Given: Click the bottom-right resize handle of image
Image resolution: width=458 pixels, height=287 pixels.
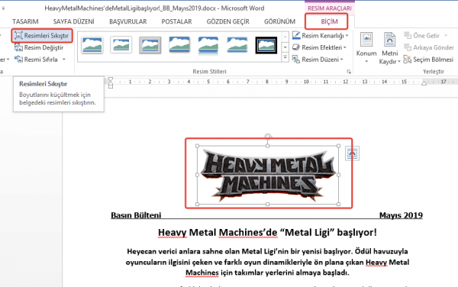Looking at the screenshot, I should [338, 204].
